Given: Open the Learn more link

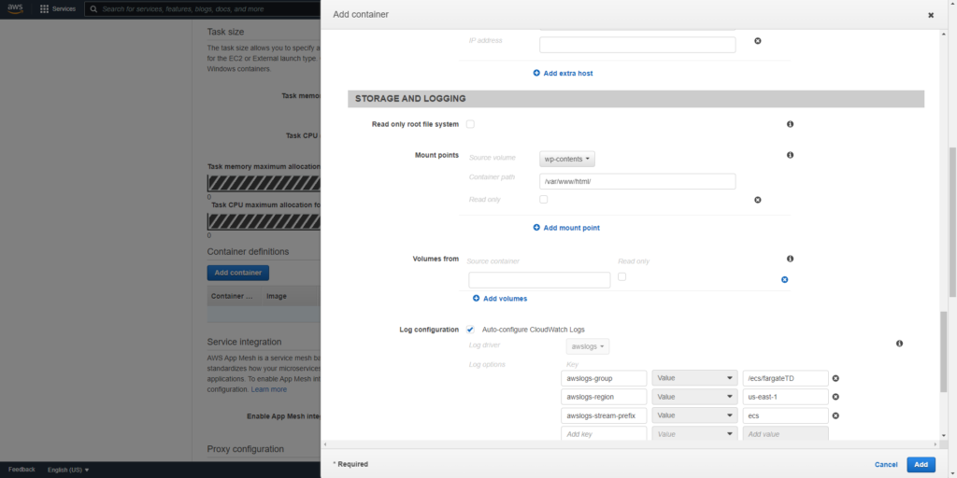Looking at the screenshot, I should coord(268,389).
